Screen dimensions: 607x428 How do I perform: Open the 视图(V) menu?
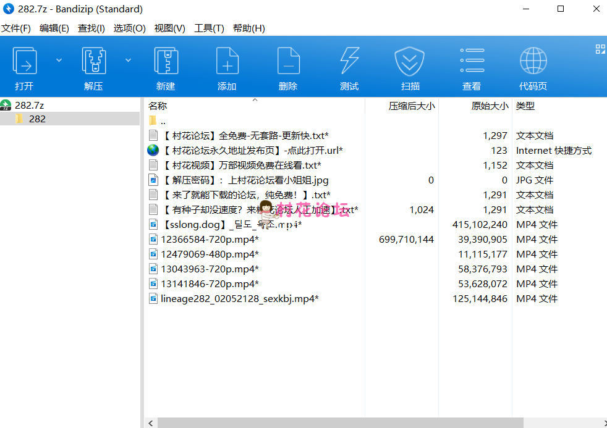(x=169, y=28)
